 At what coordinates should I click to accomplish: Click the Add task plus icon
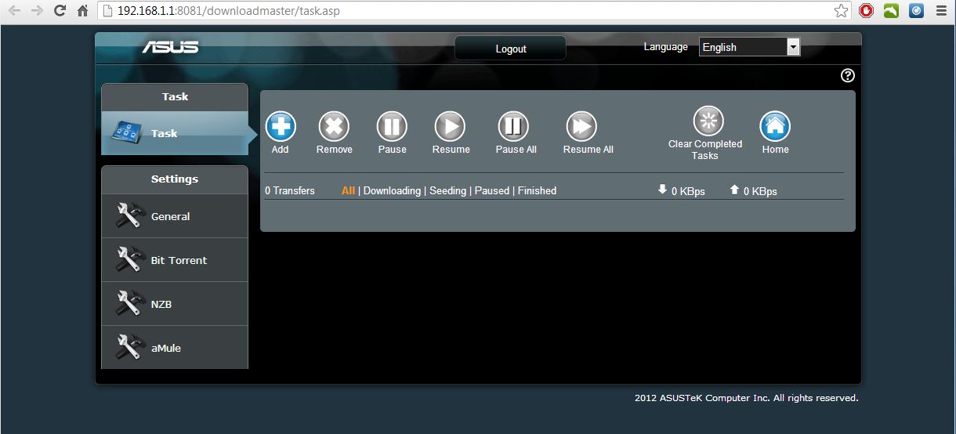point(281,126)
